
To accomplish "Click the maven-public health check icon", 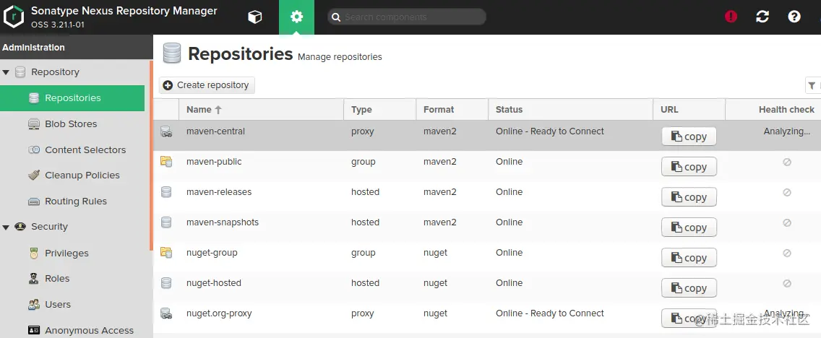I will pos(786,162).
